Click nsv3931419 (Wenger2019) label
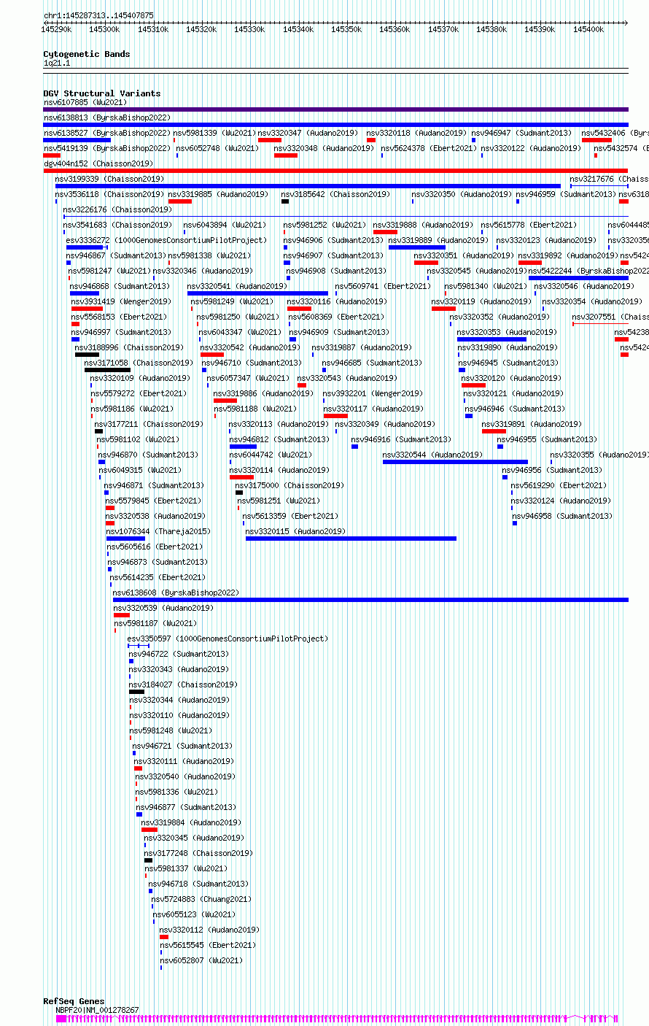Image resolution: width=649 pixels, height=1026 pixels. coord(121,301)
